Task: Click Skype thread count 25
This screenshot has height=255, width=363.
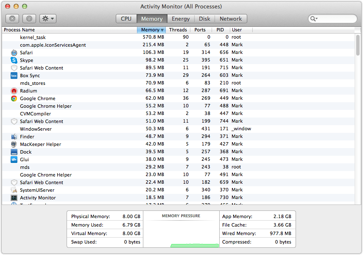Action: pyautogui.click(x=186, y=60)
